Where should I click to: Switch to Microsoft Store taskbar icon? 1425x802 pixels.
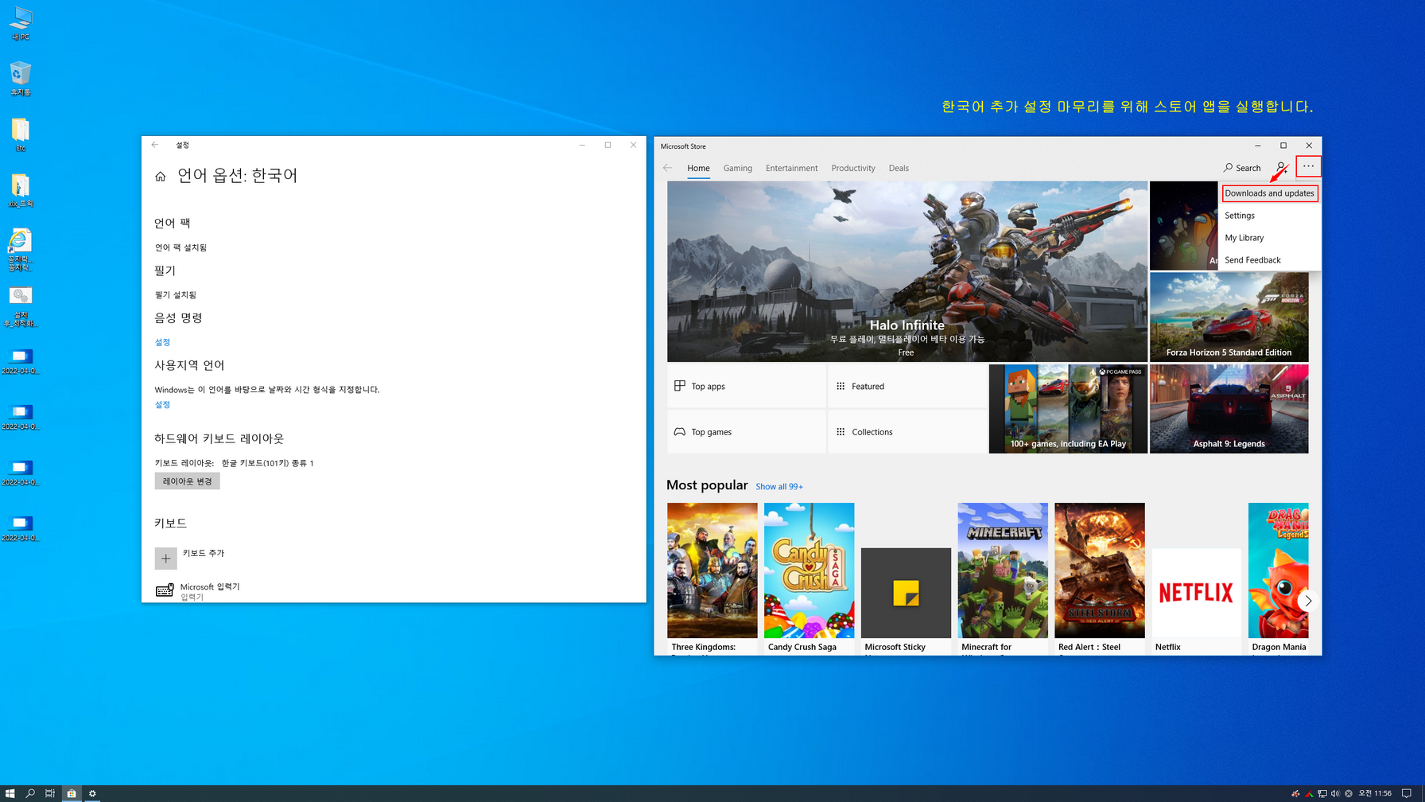click(x=72, y=793)
